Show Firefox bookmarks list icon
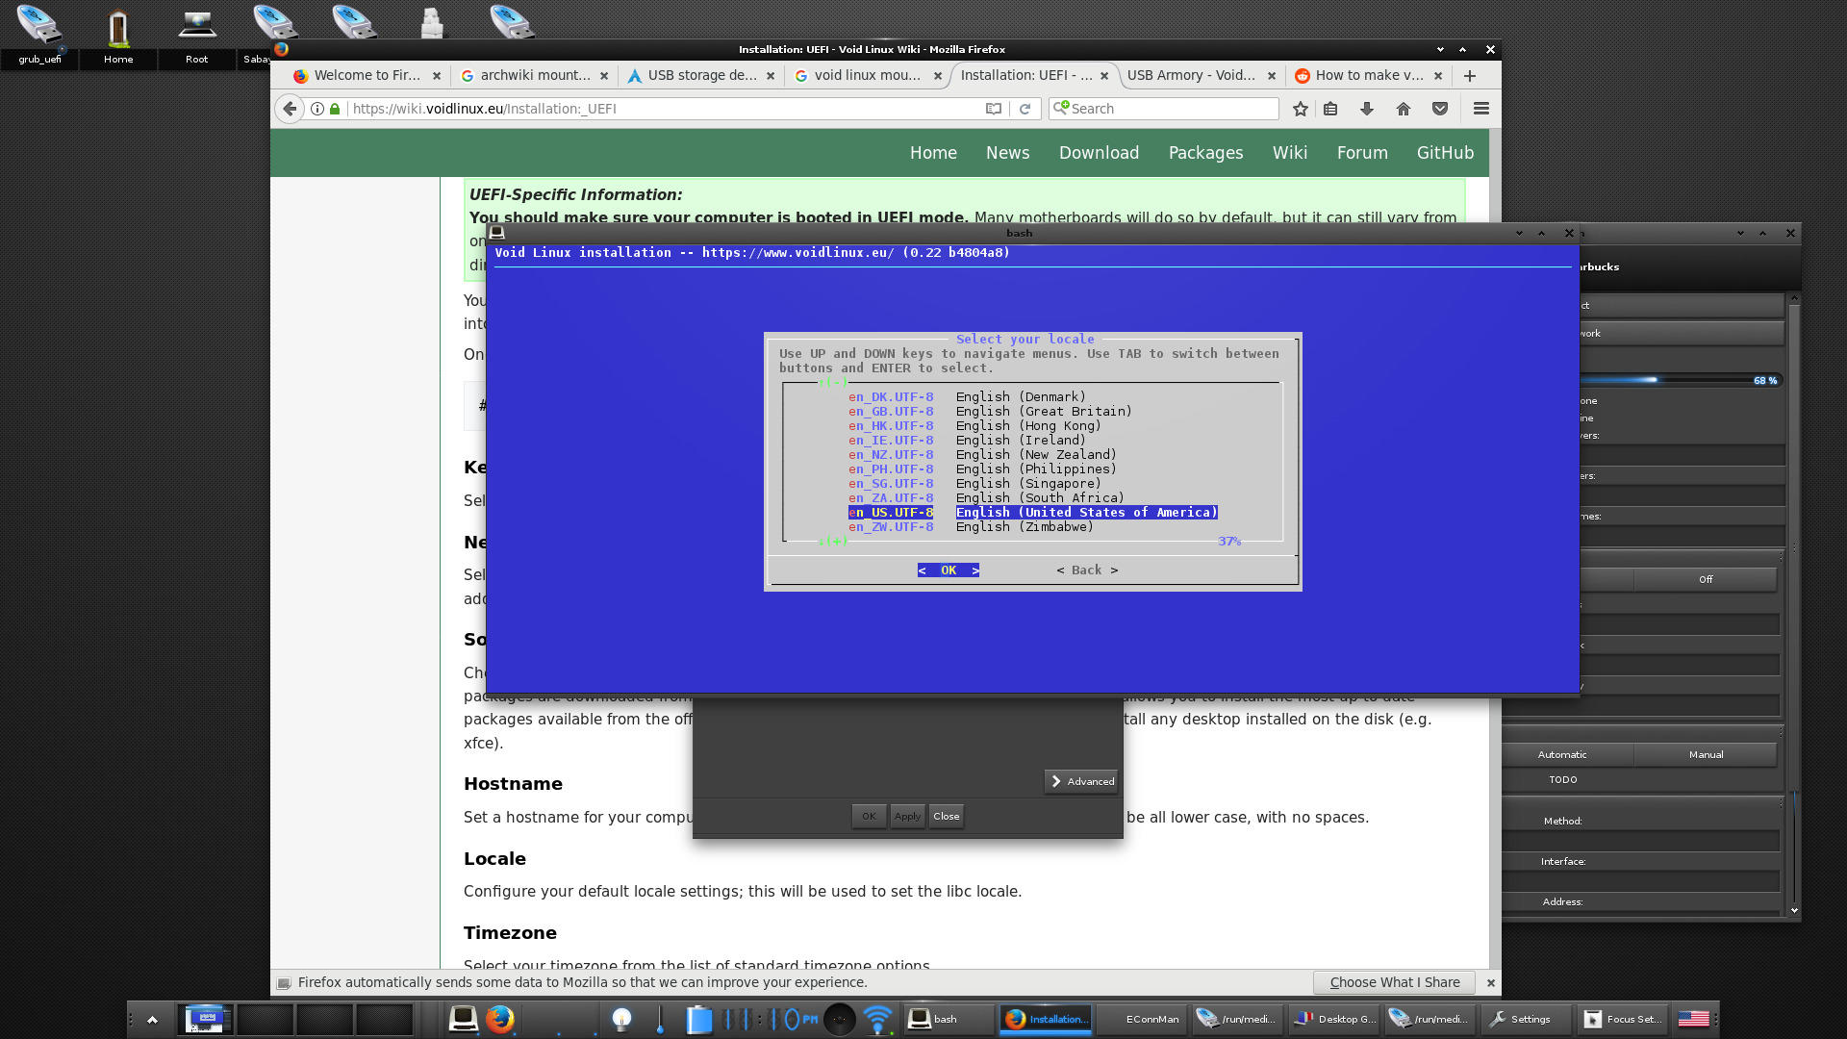Image resolution: width=1847 pixels, height=1039 pixels. coord(1330,109)
